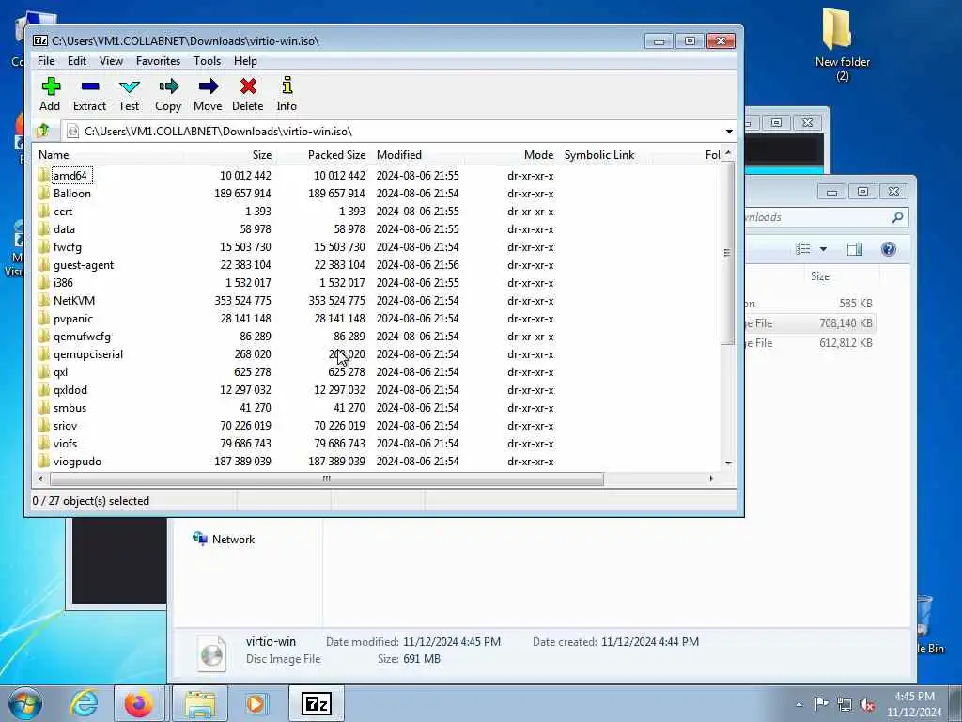Open the View menu

(111, 61)
